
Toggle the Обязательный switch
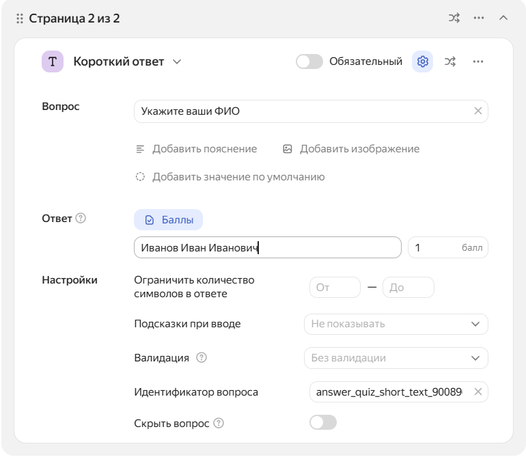tap(309, 61)
